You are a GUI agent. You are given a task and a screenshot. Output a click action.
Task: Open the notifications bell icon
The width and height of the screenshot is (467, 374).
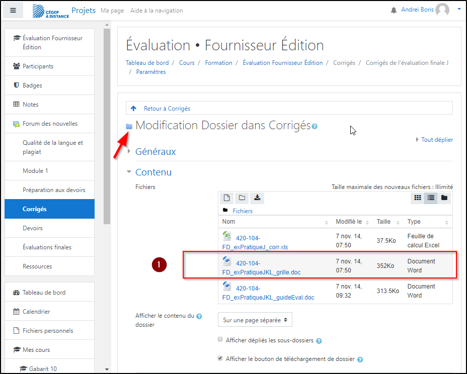394,10
